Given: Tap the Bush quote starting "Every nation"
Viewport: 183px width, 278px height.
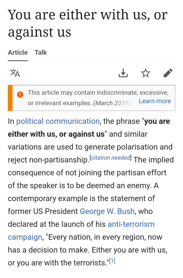Looking at the screenshot, I should click(103, 250).
